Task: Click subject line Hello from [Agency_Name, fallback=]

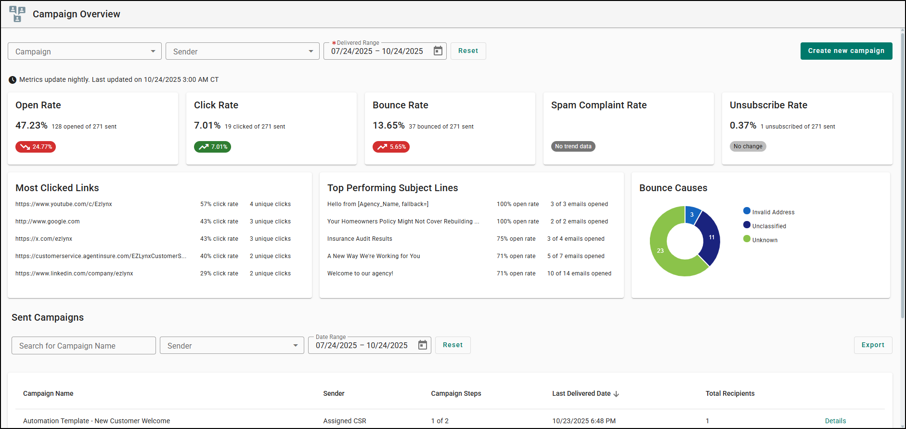Action: click(378, 204)
